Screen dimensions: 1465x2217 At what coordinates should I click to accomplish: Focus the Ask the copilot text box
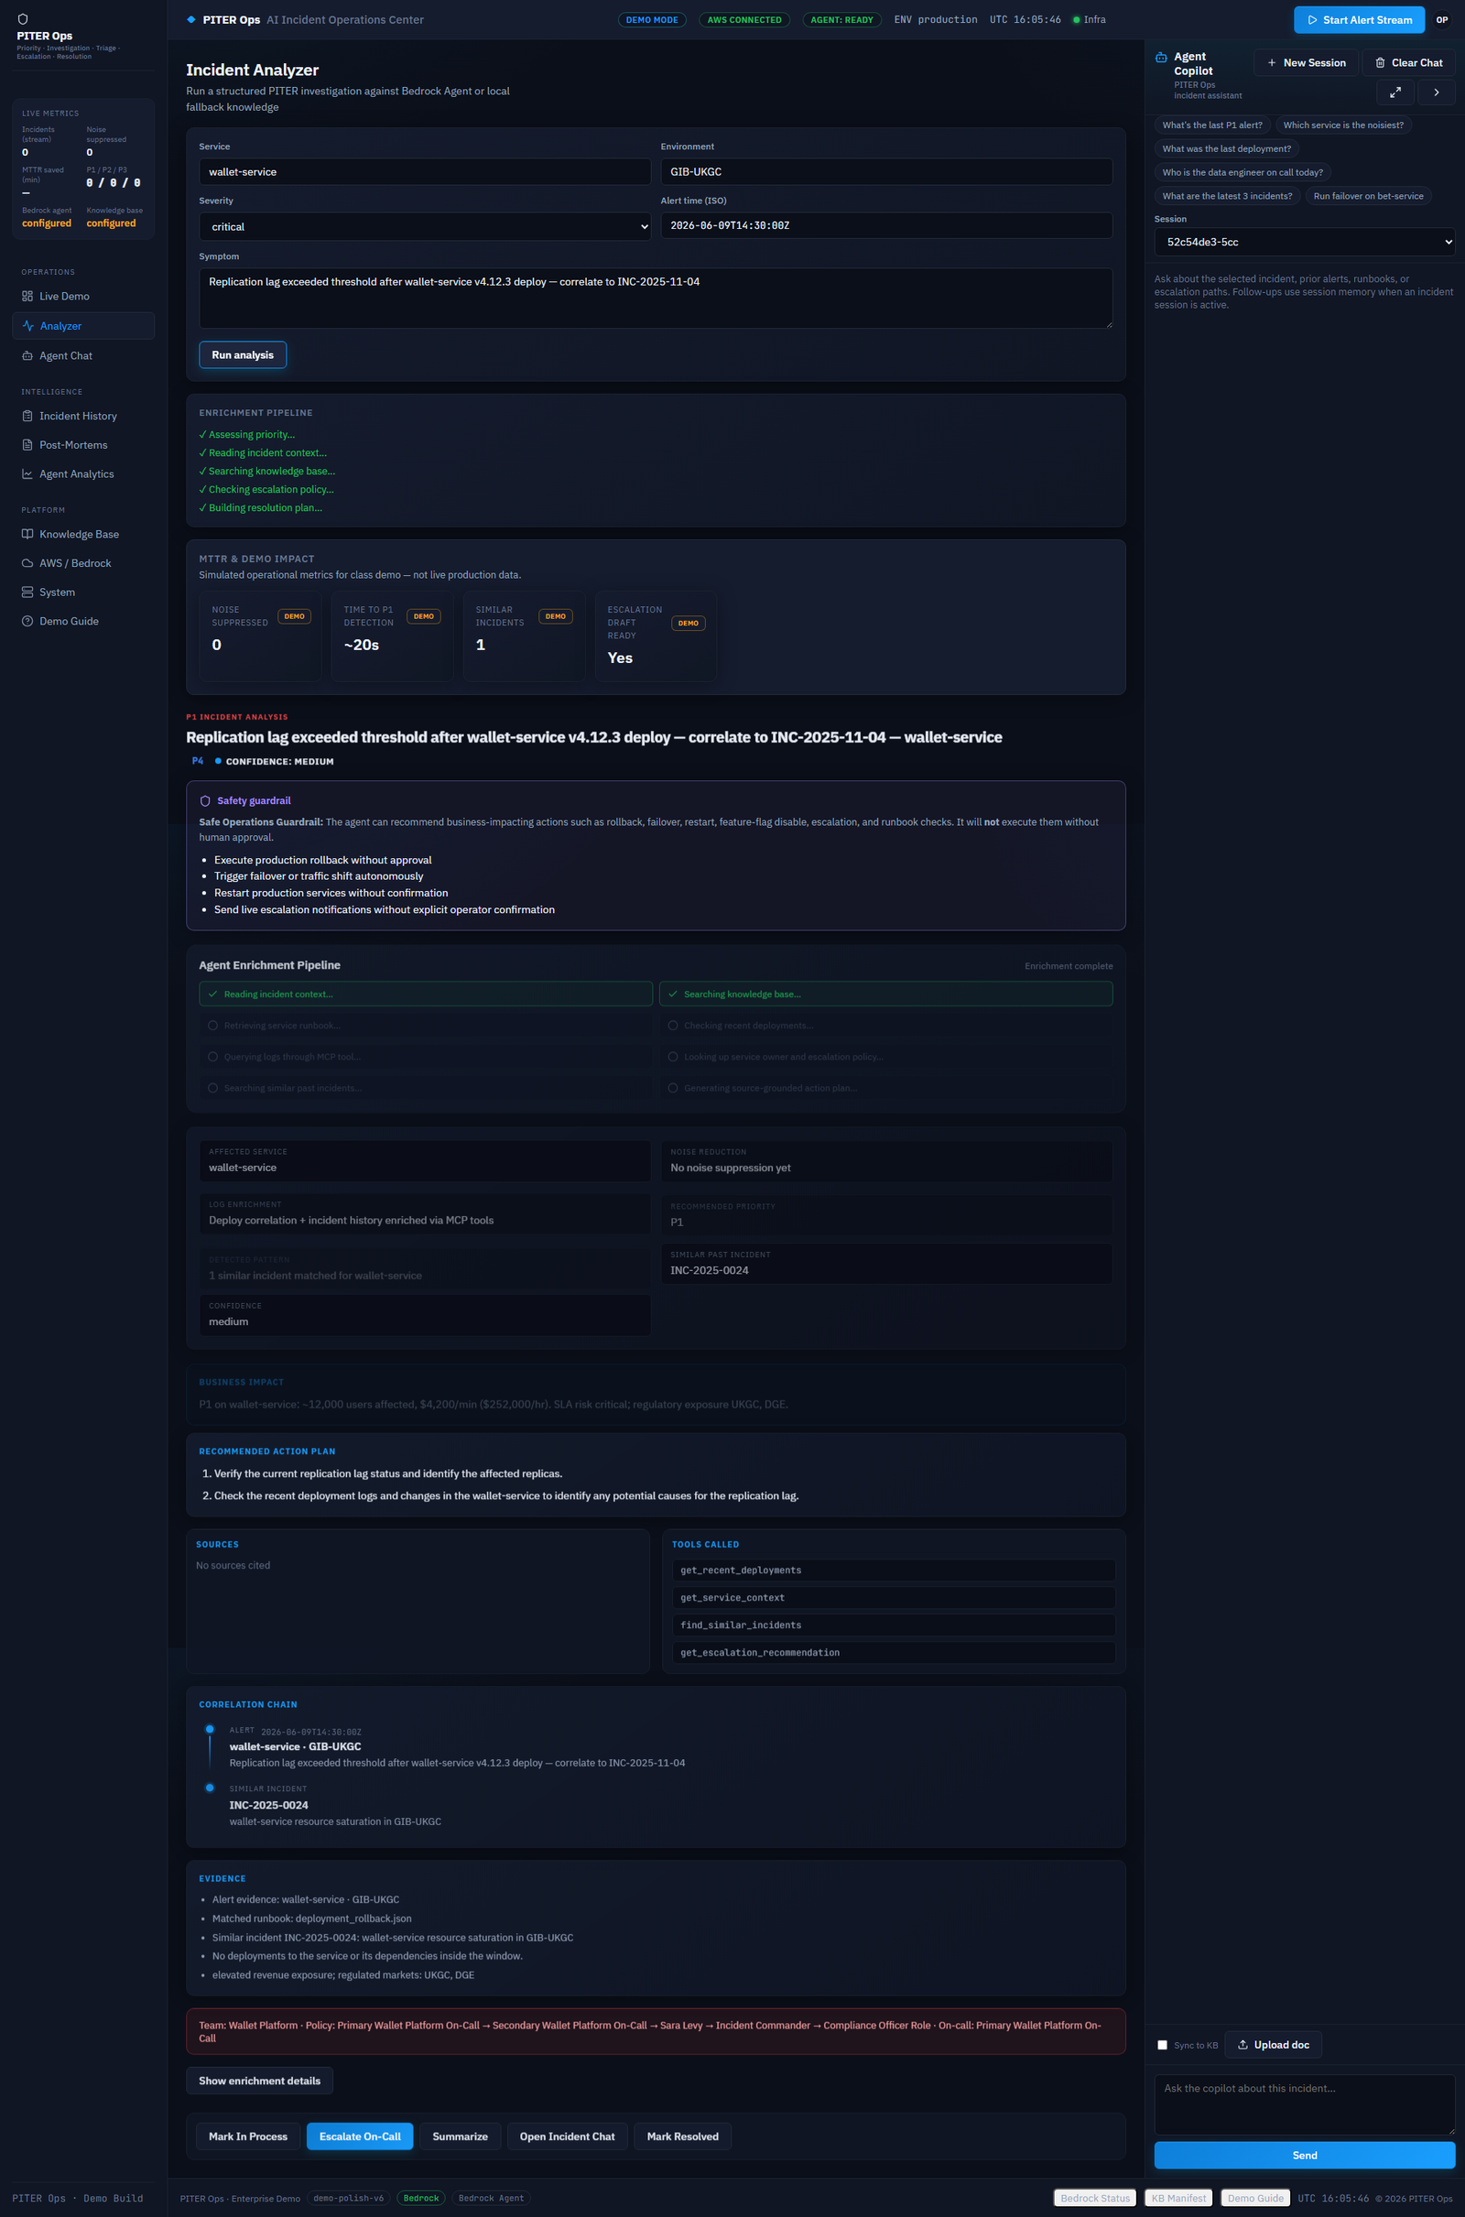(x=1304, y=2105)
